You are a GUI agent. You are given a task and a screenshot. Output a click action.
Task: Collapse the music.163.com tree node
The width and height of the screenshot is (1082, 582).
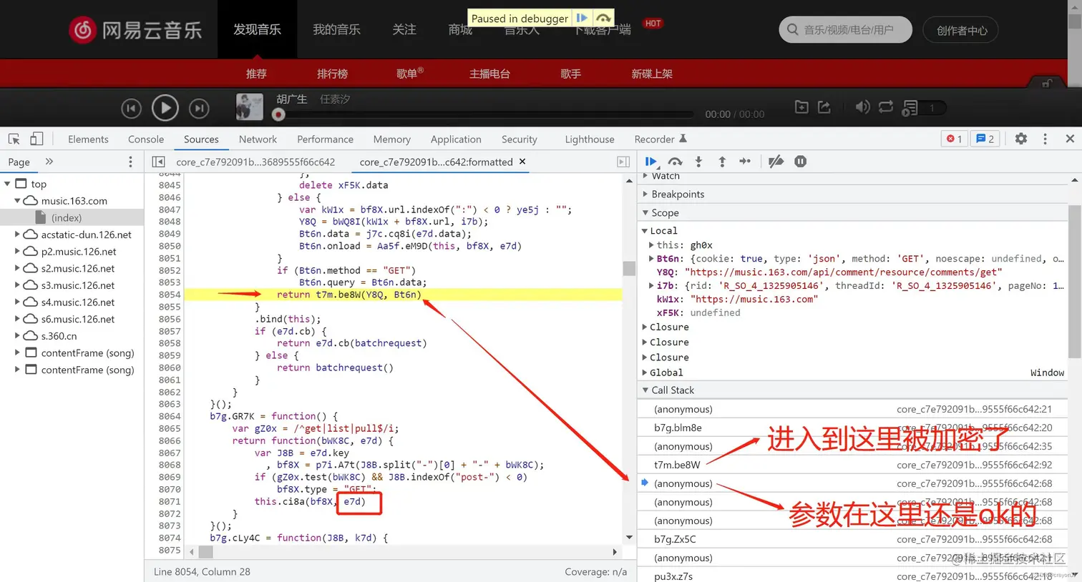17,201
